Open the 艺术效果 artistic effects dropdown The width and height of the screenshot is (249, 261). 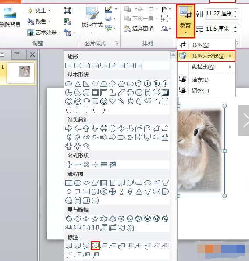pos(44,32)
